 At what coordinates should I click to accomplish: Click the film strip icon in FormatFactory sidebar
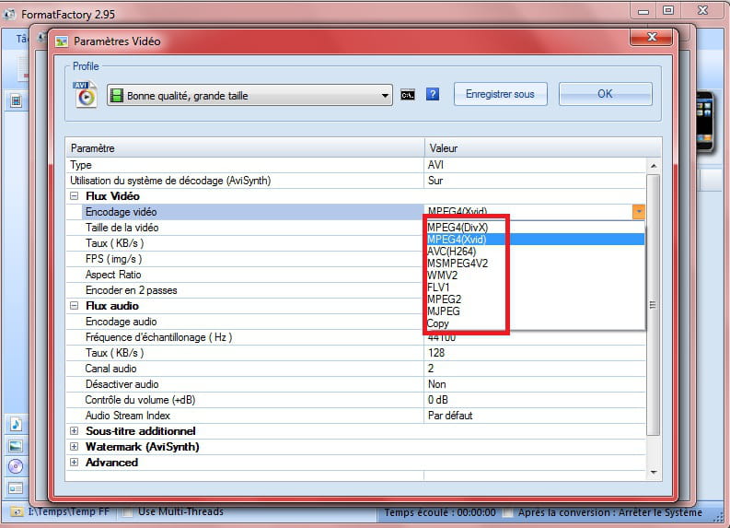(x=16, y=100)
